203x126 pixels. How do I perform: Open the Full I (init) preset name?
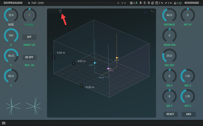[x=38, y=3]
